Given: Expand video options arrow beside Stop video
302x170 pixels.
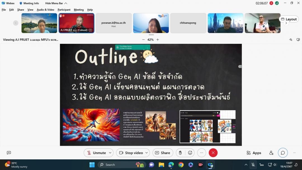Looking at the screenshot, I should coord(147,153).
